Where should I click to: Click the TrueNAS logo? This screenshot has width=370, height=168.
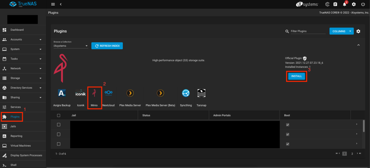(23, 4)
